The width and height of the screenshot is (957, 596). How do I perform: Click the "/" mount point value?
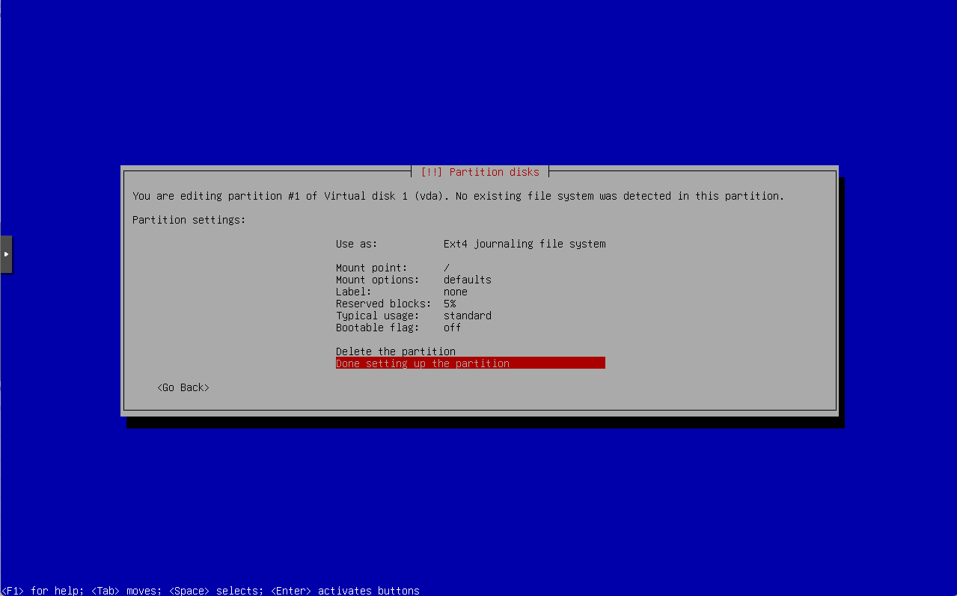click(x=447, y=267)
